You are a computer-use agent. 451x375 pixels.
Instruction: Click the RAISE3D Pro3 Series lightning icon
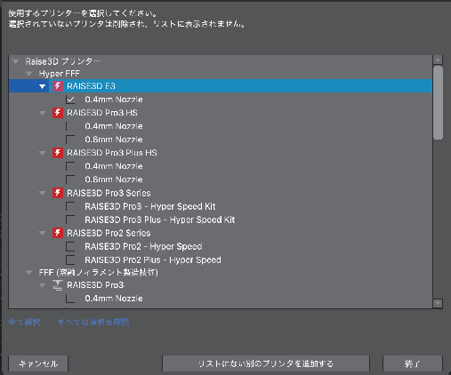click(58, 193)
